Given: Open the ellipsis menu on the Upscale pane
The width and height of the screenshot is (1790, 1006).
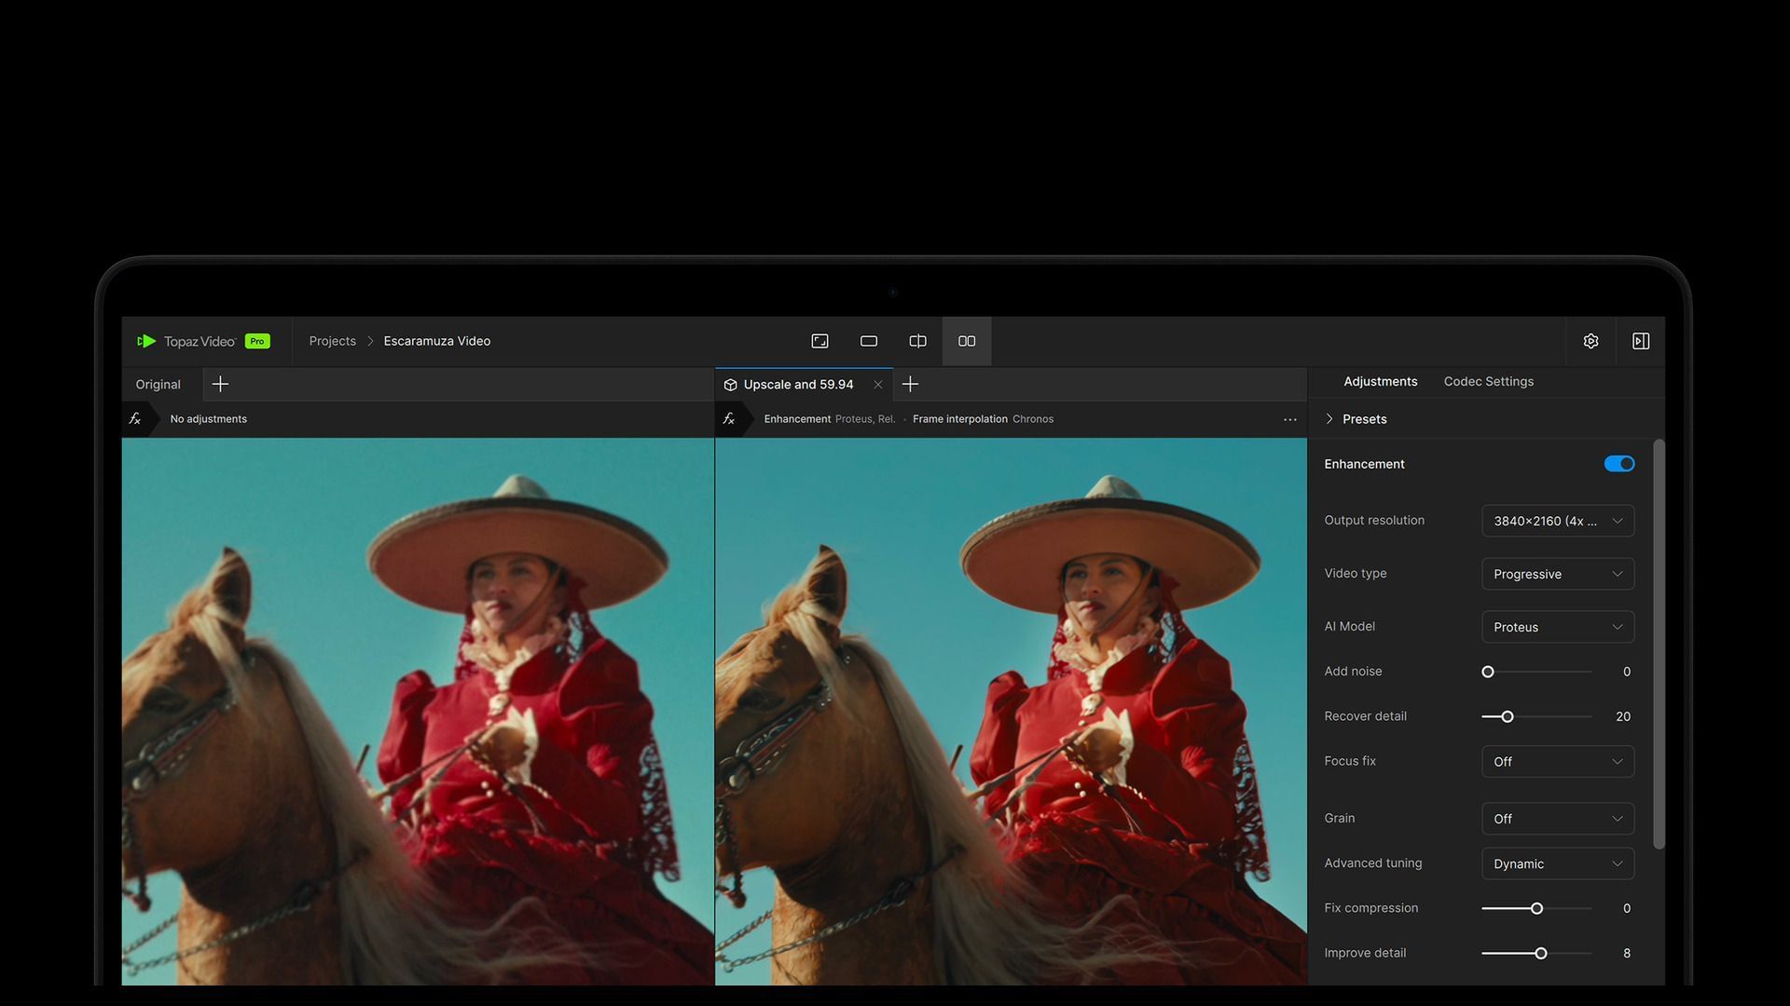Looking at the screenshot, I should pos(1290,419).
